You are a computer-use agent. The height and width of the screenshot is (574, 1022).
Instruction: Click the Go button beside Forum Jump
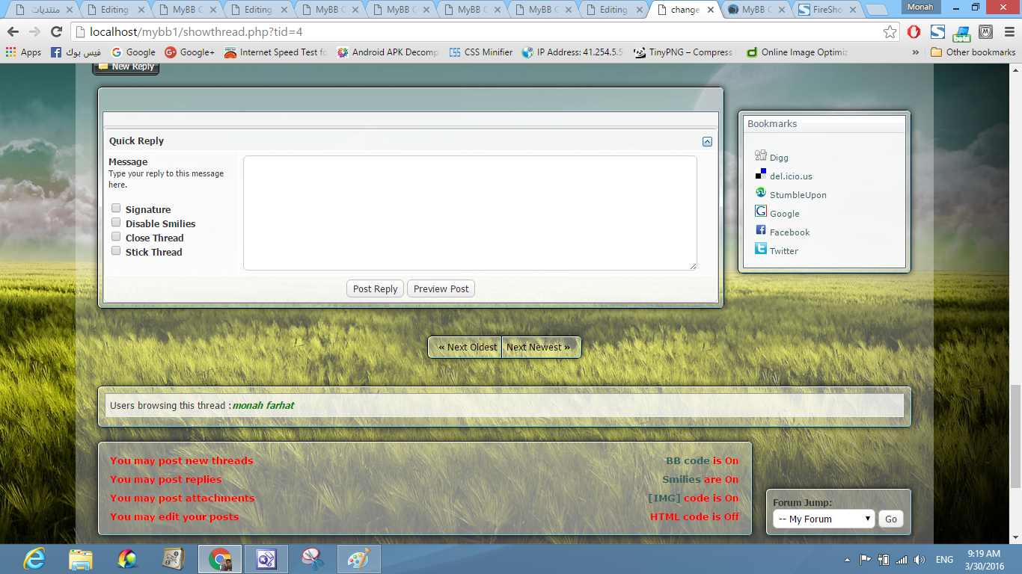click(x=890, y=519)
